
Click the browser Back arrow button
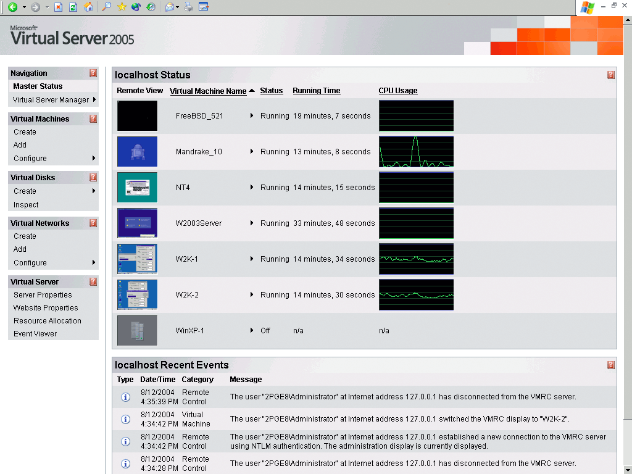coord(12,7)
